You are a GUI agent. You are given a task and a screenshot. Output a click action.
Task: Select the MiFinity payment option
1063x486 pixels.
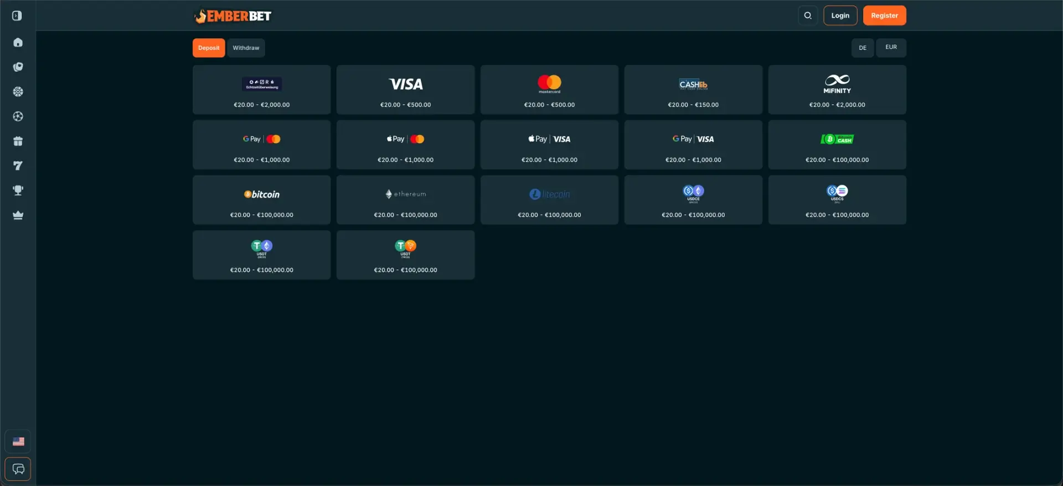pyautogui.click(x=837, y=90)
